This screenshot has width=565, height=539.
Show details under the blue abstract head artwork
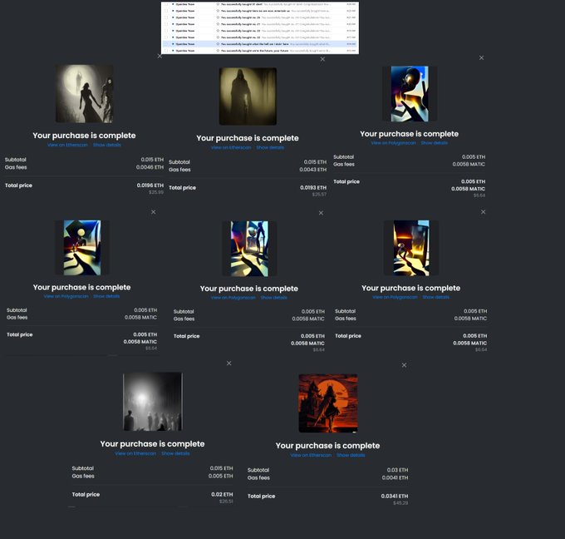[435, 143]
